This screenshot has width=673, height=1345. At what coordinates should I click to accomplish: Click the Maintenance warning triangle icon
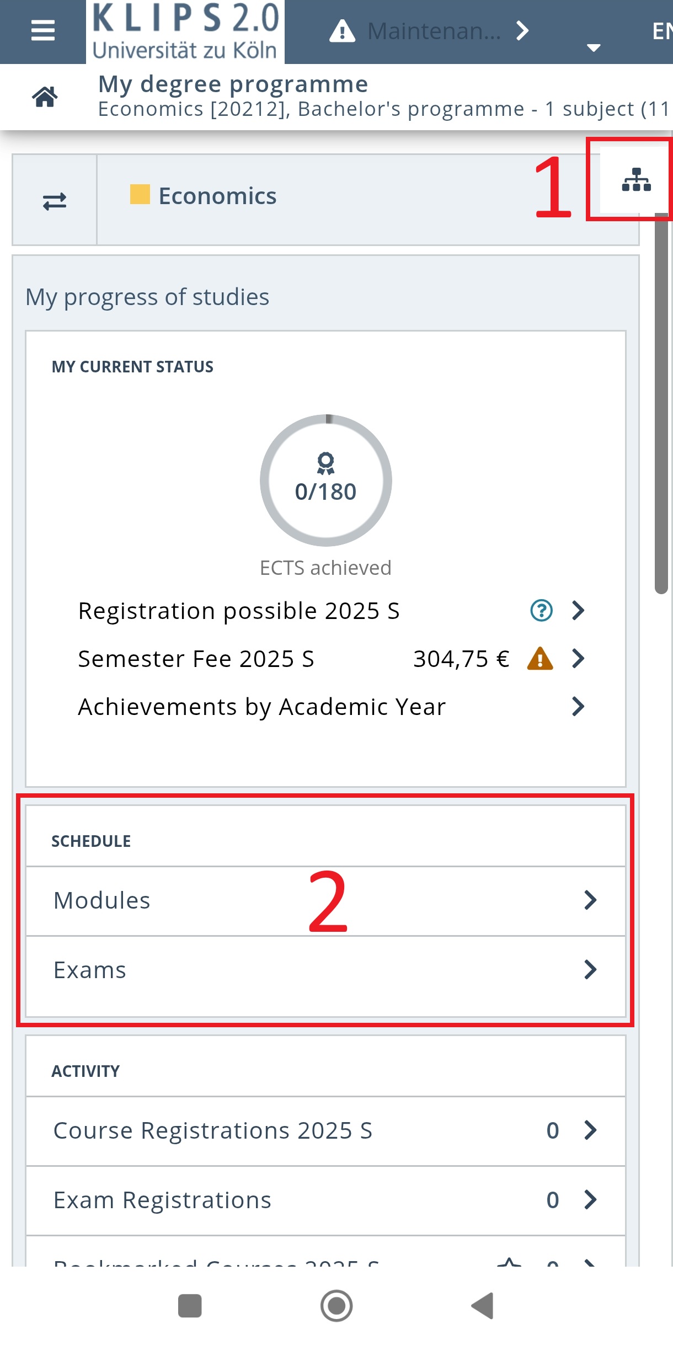pos(342,31)
